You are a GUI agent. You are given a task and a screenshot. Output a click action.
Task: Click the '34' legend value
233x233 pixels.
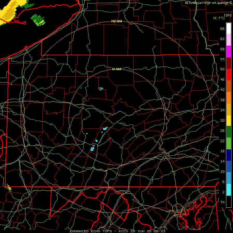pyautogui.click(x=222, y=110)
